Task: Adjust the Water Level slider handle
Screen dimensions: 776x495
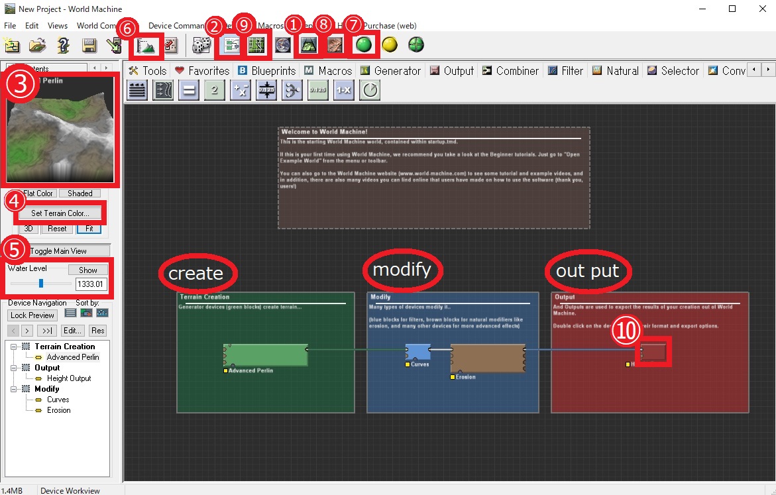Action: coord(41,283)
